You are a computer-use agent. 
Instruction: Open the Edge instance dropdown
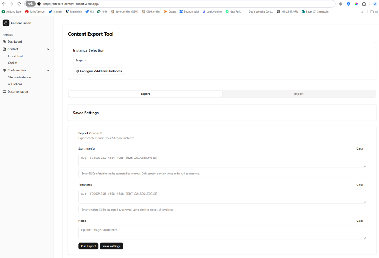point(81,60)
